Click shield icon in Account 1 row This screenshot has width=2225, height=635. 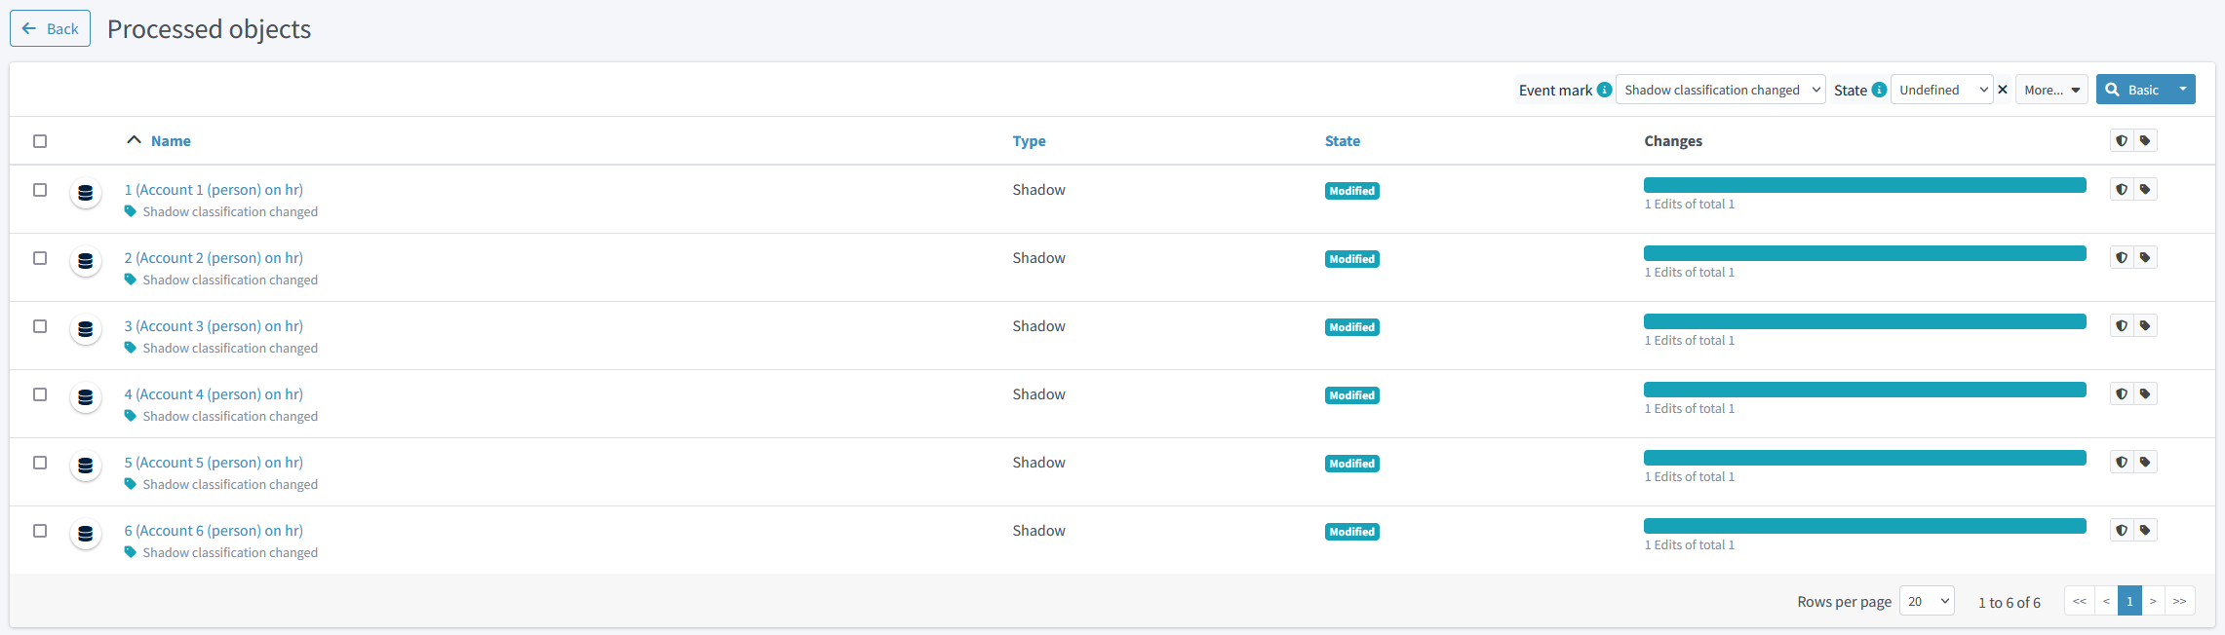(x=2122, y=190)
